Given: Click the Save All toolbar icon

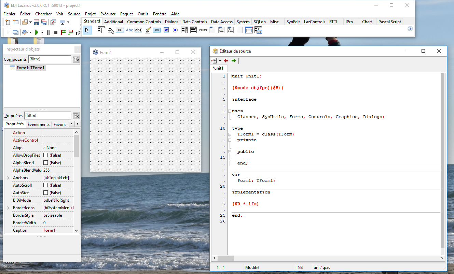Looking at the screenshot, I should (x=44, y=22).
